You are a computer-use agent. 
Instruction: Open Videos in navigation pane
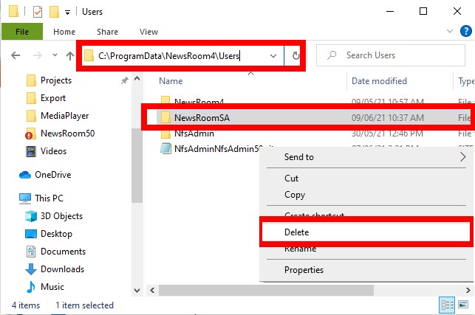(x=53, y=151)
